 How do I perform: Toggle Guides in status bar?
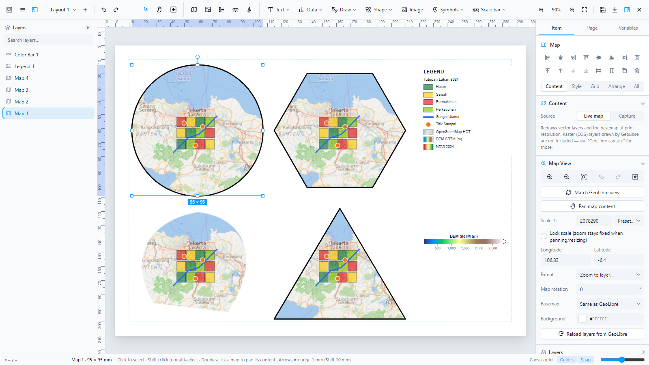[x=567, y=360]
